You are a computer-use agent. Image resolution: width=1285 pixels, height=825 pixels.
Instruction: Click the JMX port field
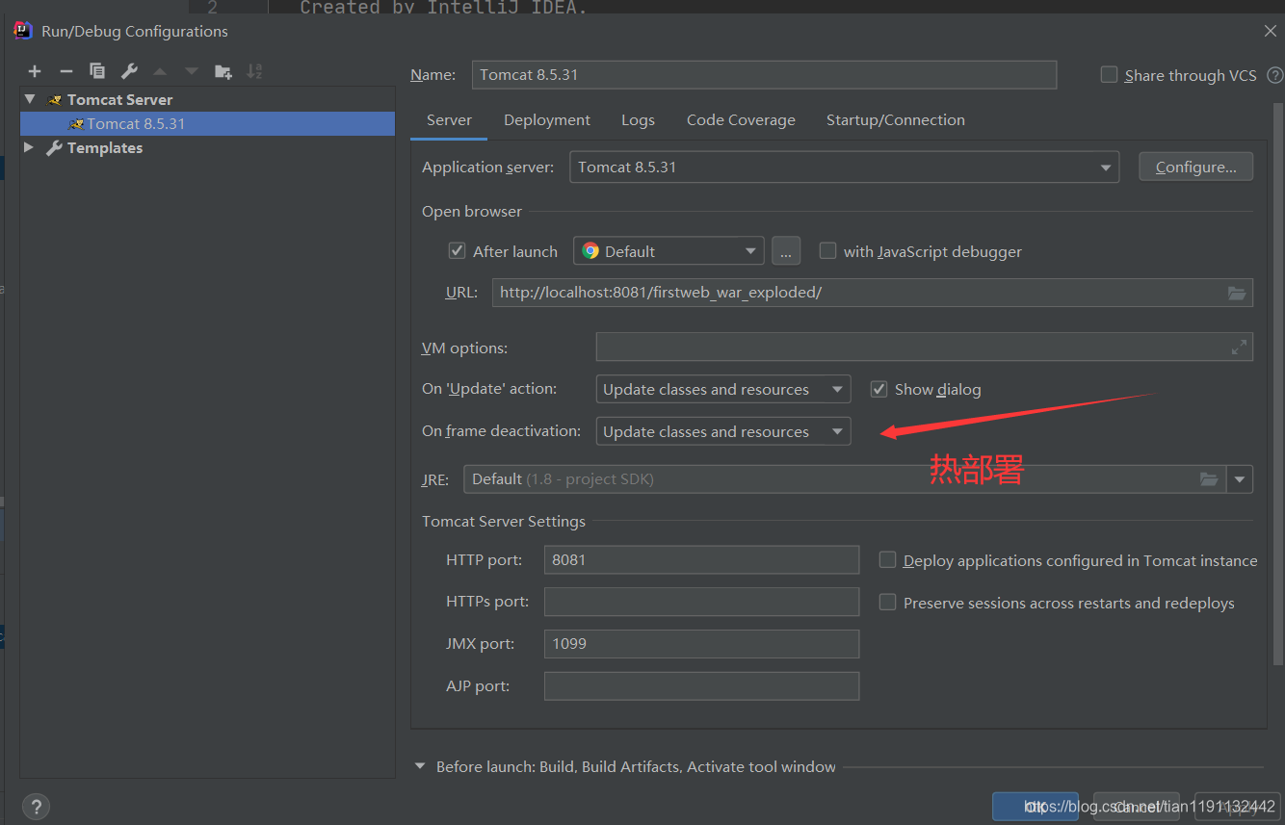pos(701,644)
